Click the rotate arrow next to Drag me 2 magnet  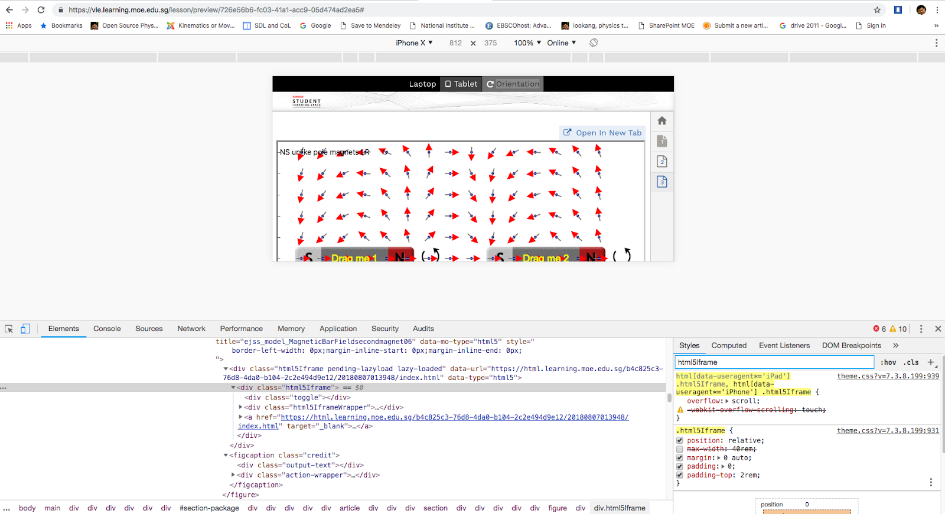point(623,255)
